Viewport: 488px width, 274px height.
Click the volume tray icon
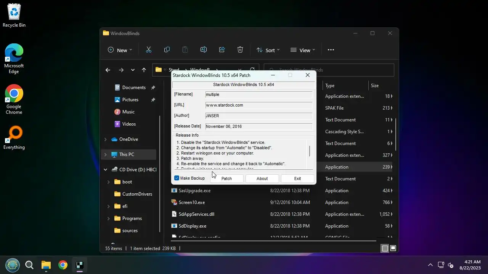[x=451, y=265]
